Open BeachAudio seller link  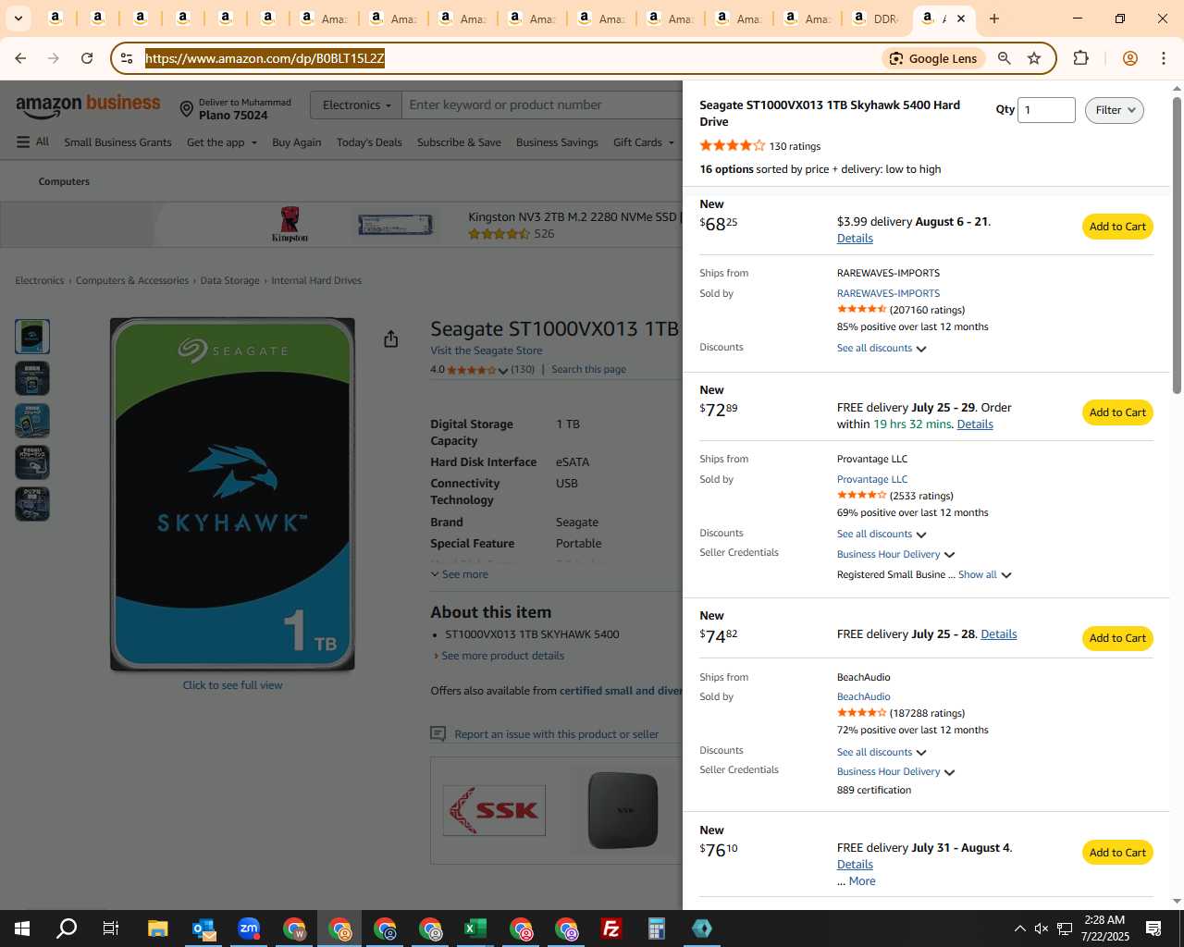(864, 696)
